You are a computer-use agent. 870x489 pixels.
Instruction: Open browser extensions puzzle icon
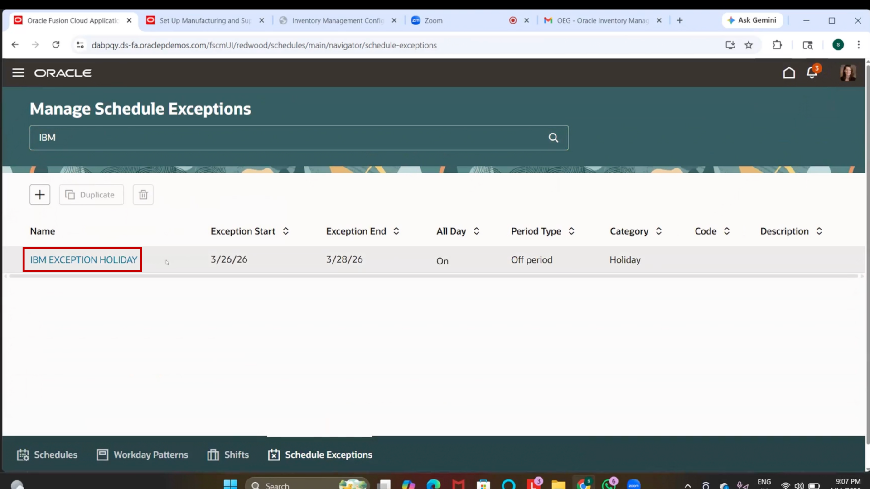click(777, 45)
